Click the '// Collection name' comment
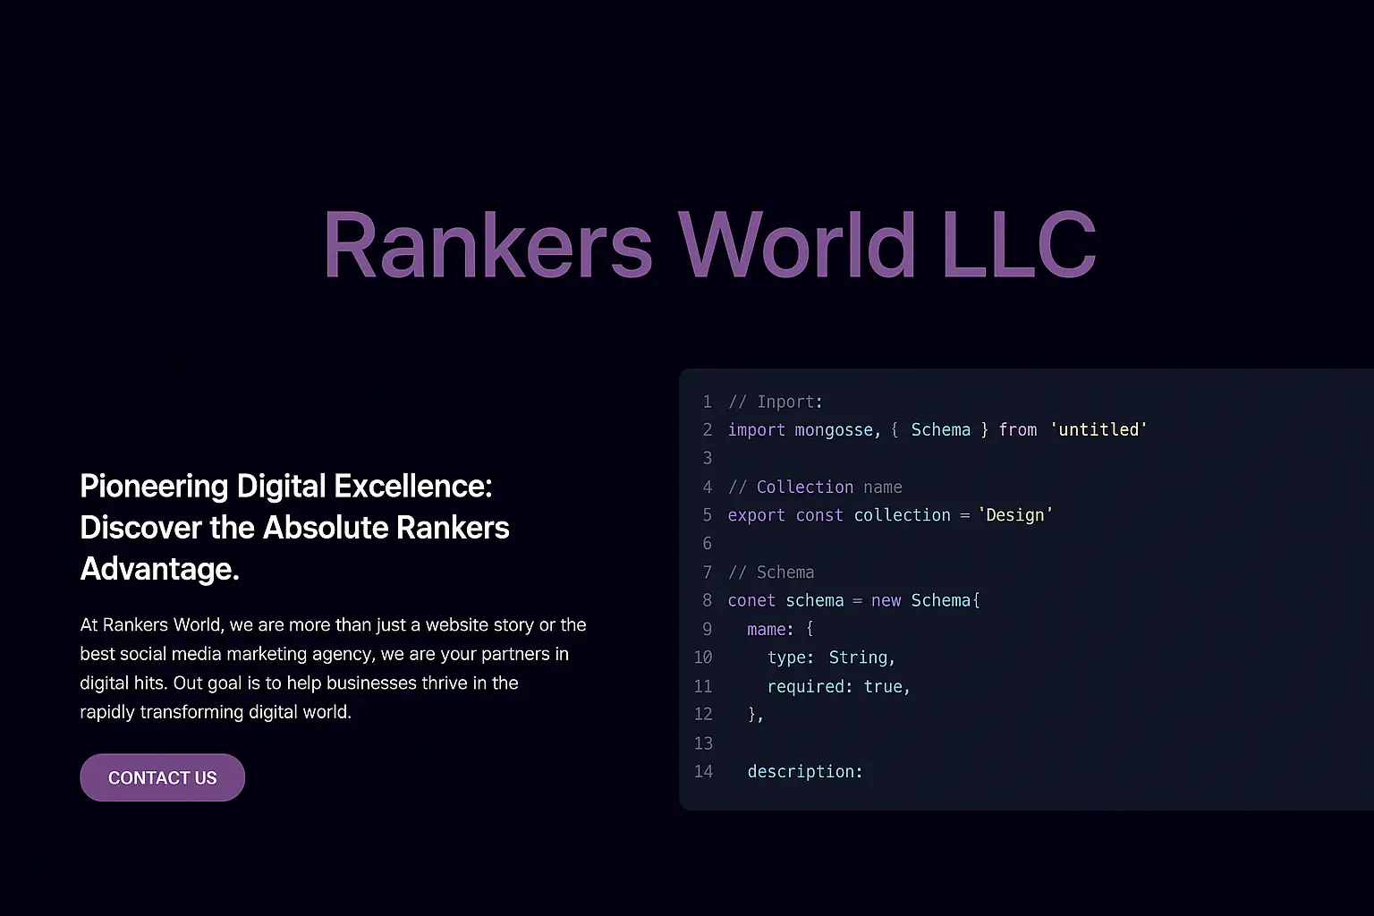1374x916 pixels. point(815,487)
